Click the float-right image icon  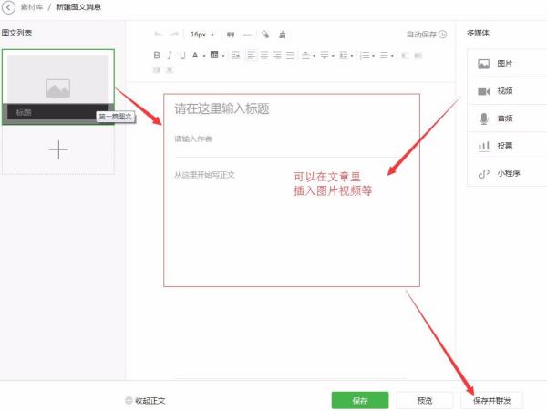pyautogui.click(x=418, y=55)
